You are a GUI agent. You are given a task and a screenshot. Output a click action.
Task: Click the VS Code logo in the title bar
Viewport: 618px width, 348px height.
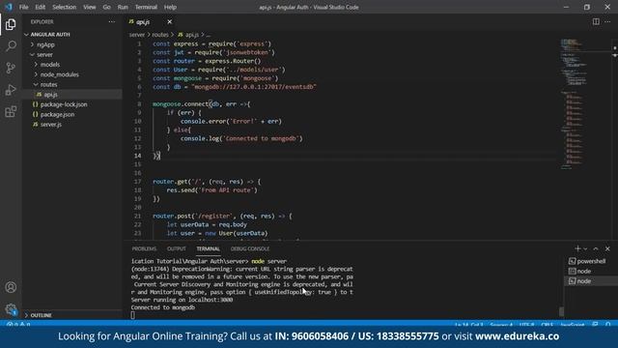pyautogui.click(x=9, y=7)
